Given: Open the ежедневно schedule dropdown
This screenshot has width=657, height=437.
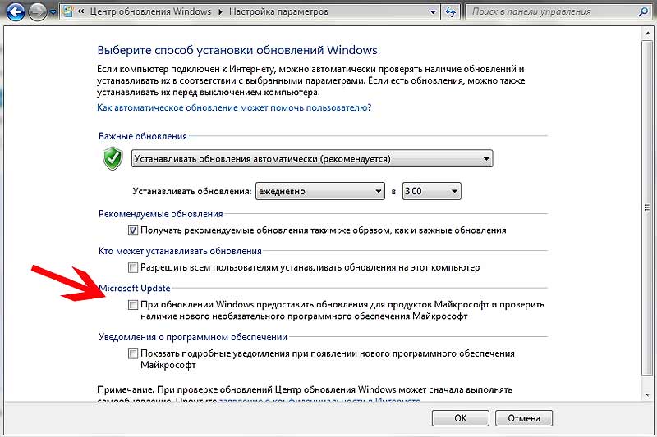Looking at the screenshot, I should [320, 191].
